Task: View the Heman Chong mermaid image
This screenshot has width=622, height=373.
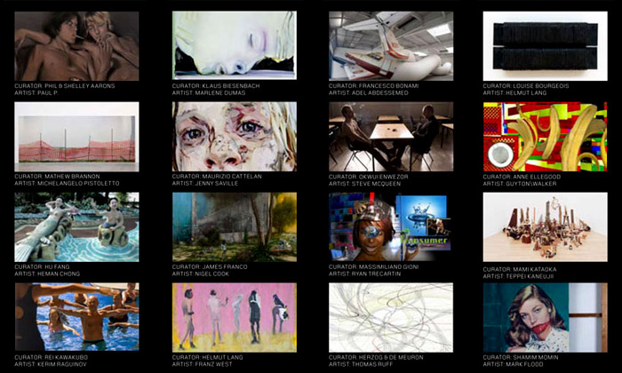Action: [x=76, y=227]
